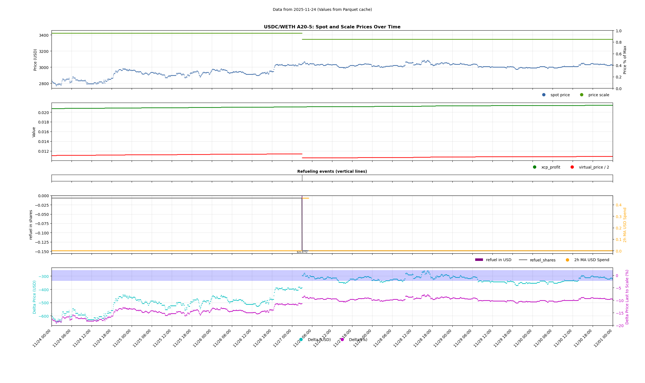645x383 pixels.
Task: Click the 12/01 00:00 x-axis tick label
Action: 603,338
